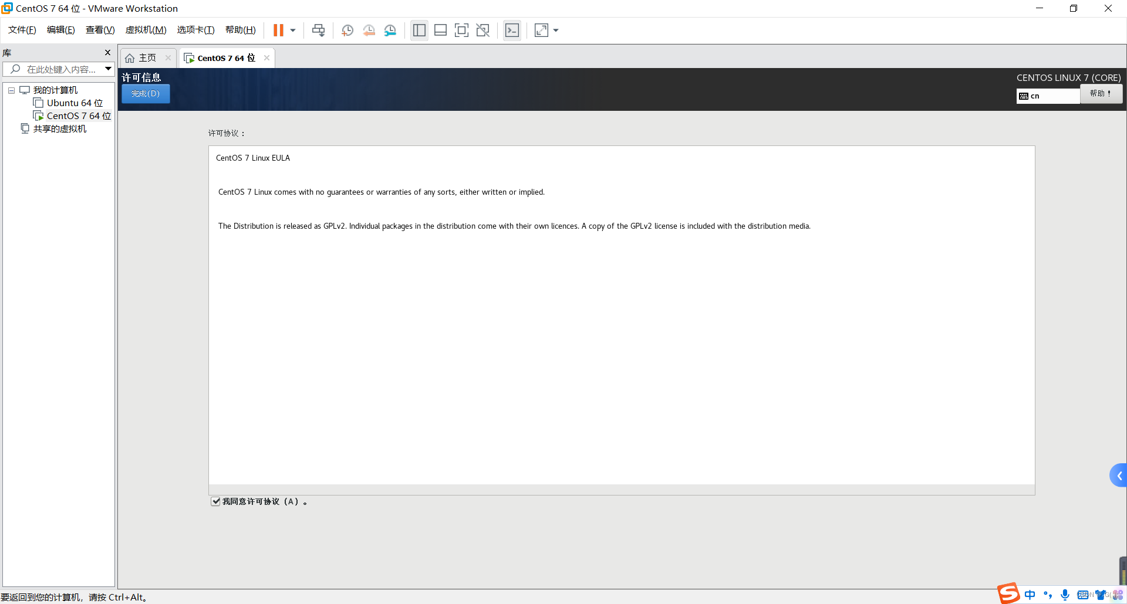The width and height of the screenshot is (1127, 604).
Task: Click the 许可信息 page heading
Action: coord(141,77)
